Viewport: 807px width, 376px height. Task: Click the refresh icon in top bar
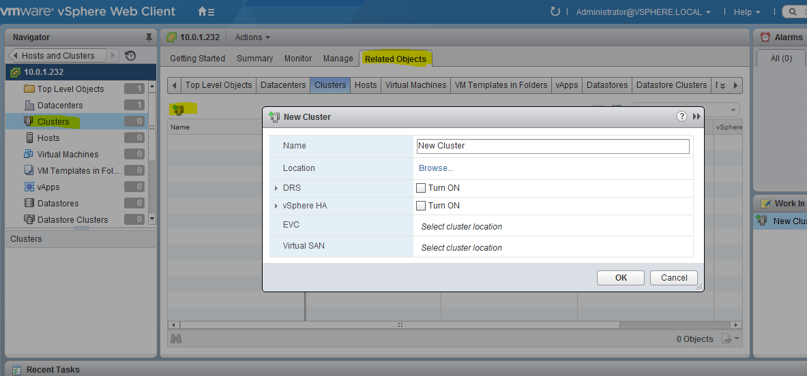click(555, 12)
